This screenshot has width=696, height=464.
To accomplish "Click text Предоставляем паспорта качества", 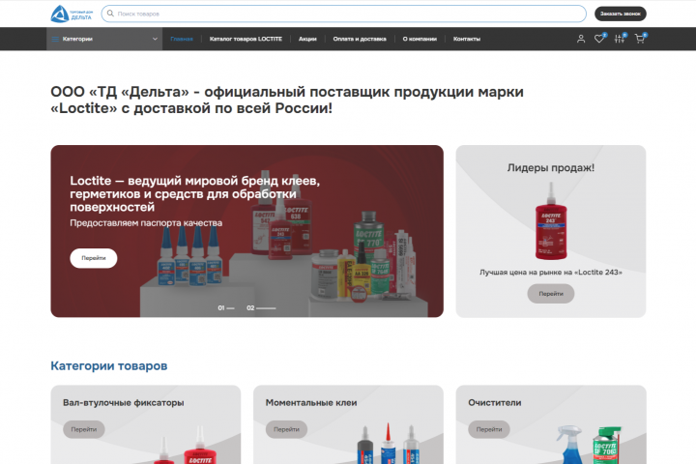I will [146, 223].
